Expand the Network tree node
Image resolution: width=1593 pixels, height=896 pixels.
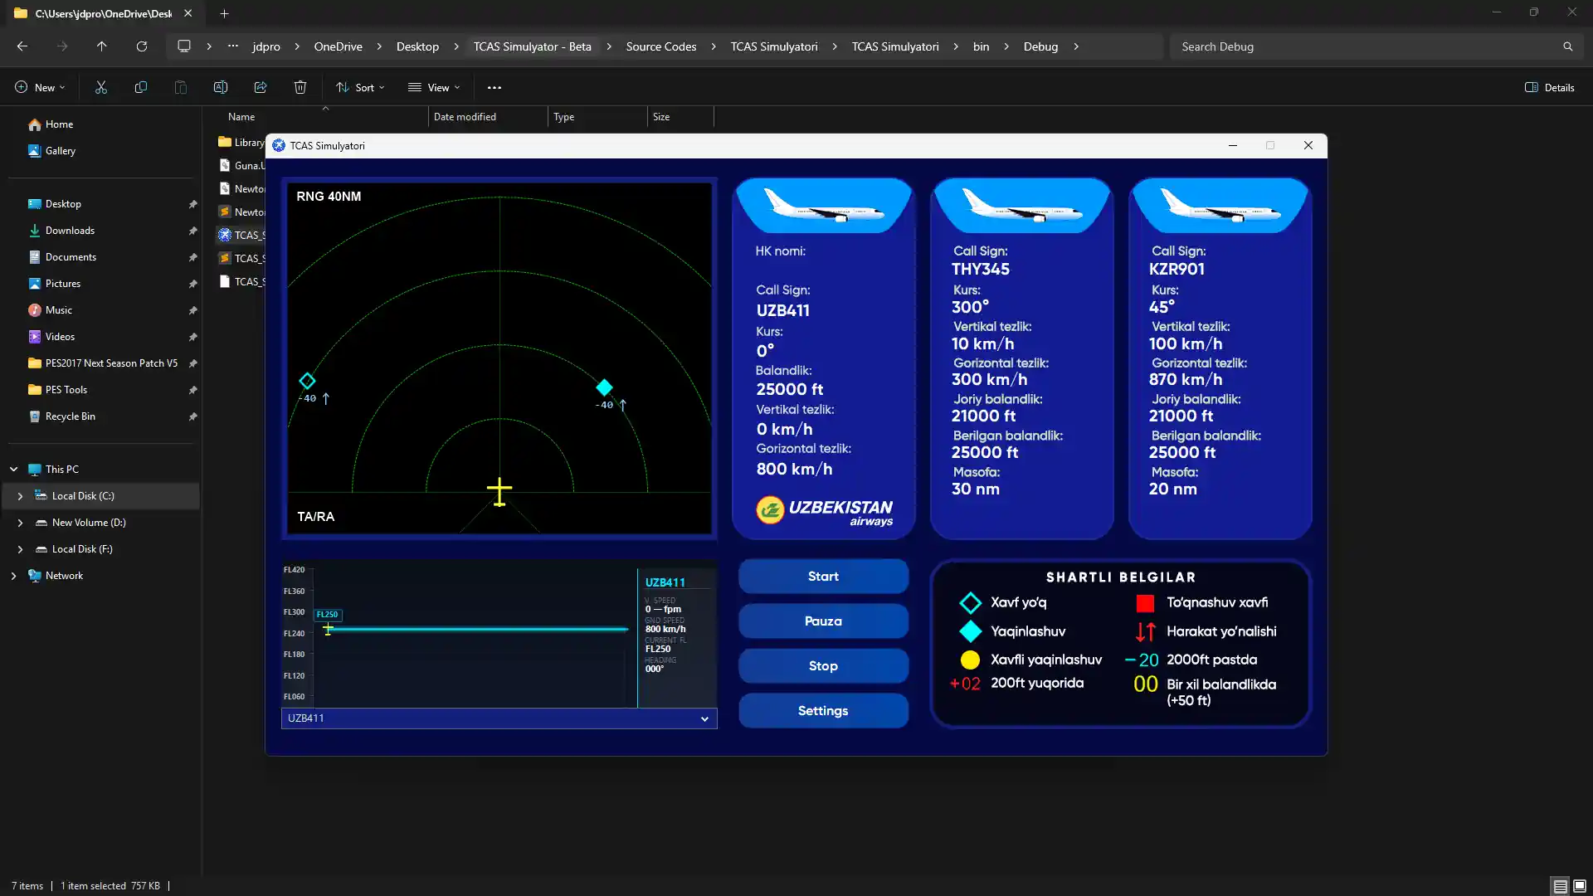click(x=13, y=576)
